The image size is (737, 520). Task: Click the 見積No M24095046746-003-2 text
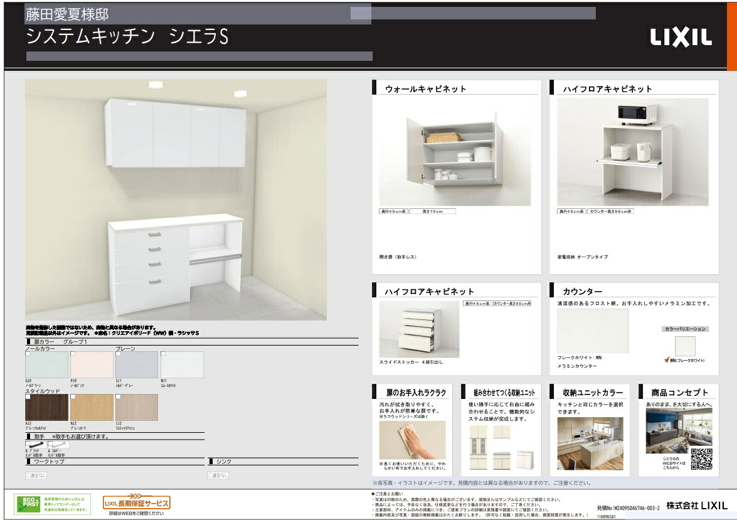628,508
